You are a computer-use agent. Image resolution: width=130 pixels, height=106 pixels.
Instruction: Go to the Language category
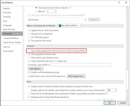[7, 25]
